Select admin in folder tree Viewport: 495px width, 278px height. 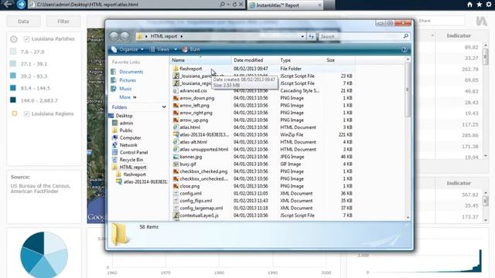point(126,124)
